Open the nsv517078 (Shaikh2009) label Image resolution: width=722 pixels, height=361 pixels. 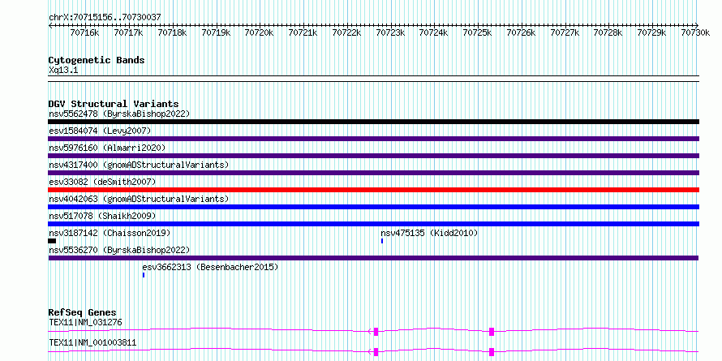click(x=102, y=216)
